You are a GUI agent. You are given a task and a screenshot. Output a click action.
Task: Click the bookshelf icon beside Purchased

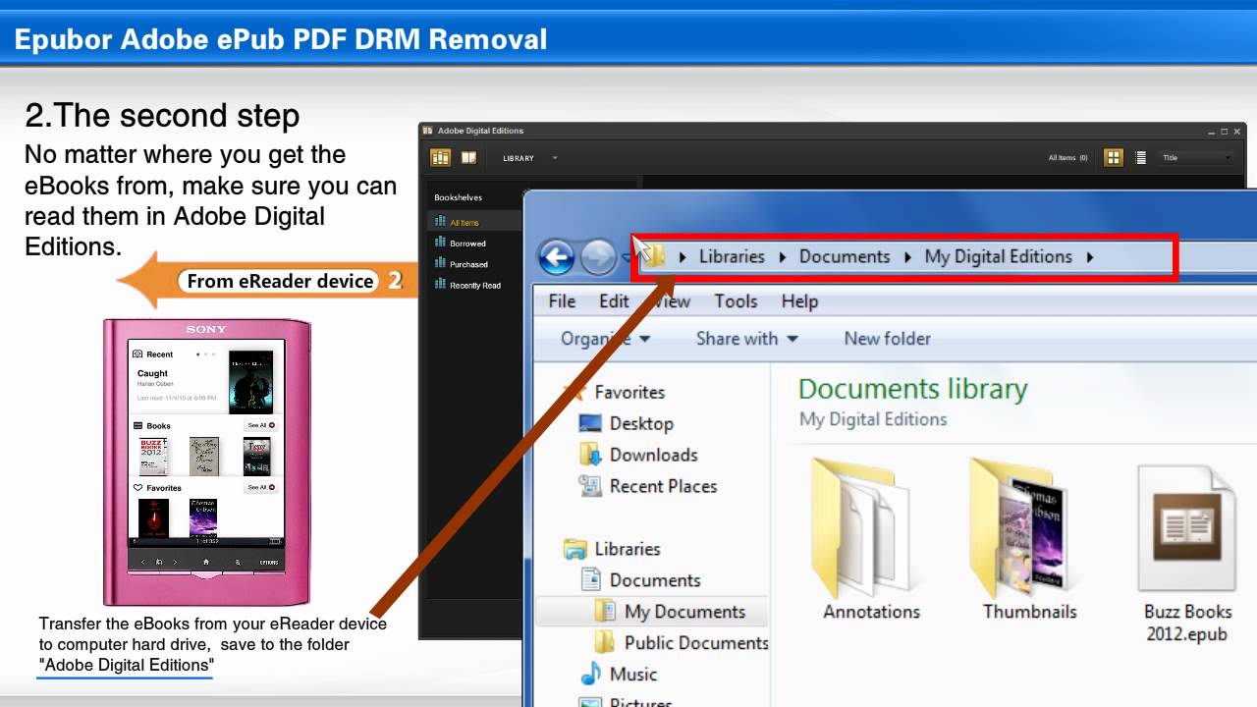(440, 263)
